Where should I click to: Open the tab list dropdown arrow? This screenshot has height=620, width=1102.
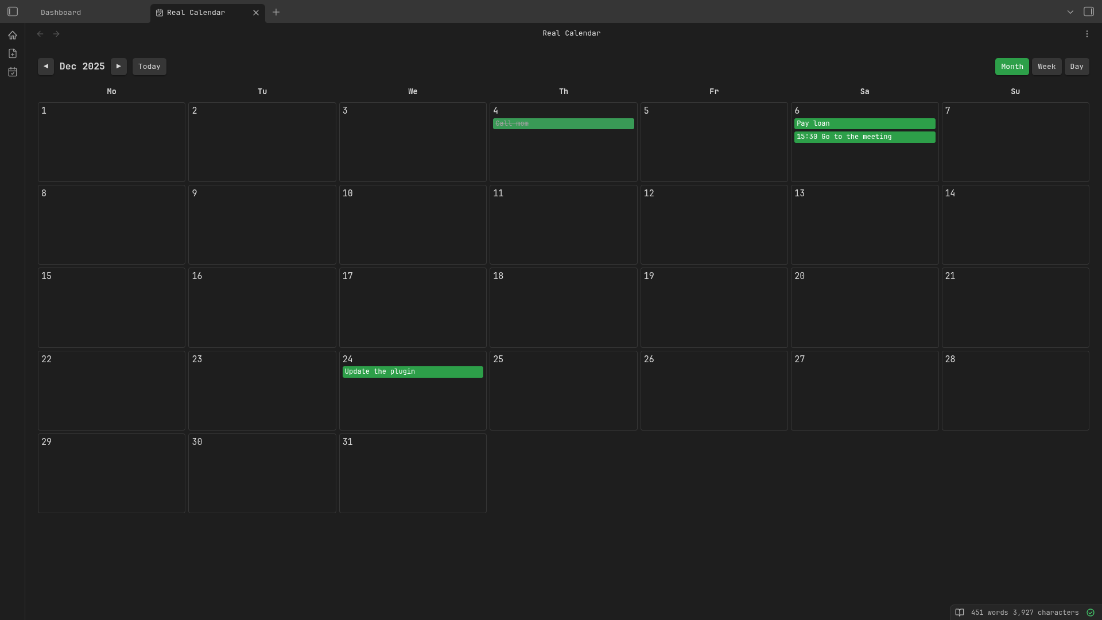click(1070, 11)
